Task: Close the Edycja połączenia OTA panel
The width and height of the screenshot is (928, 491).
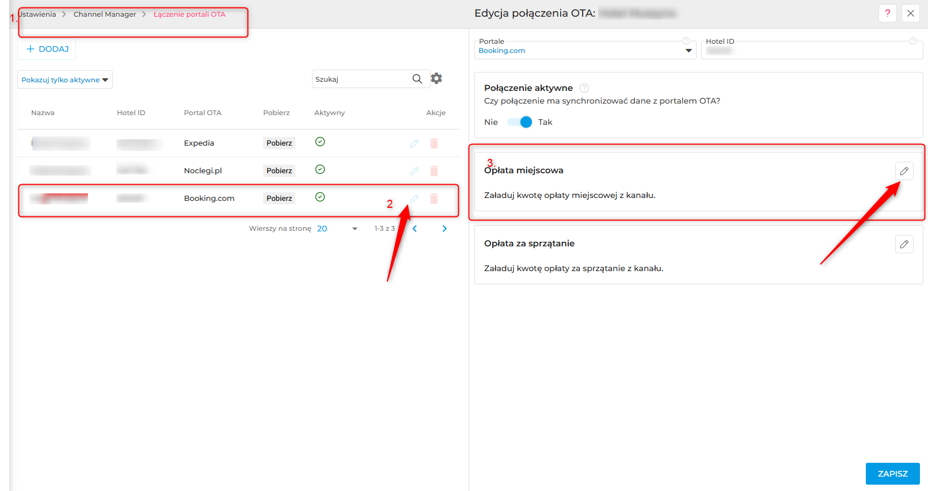Action: (x=911, y=13)
